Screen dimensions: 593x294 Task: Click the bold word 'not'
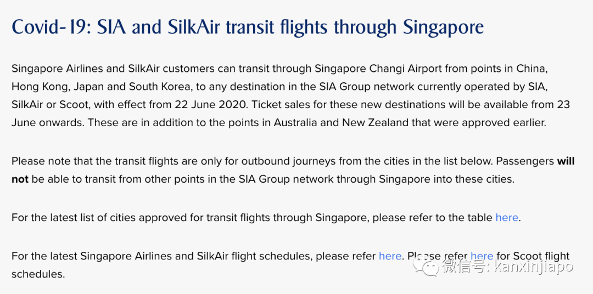[x=20, y=179]
